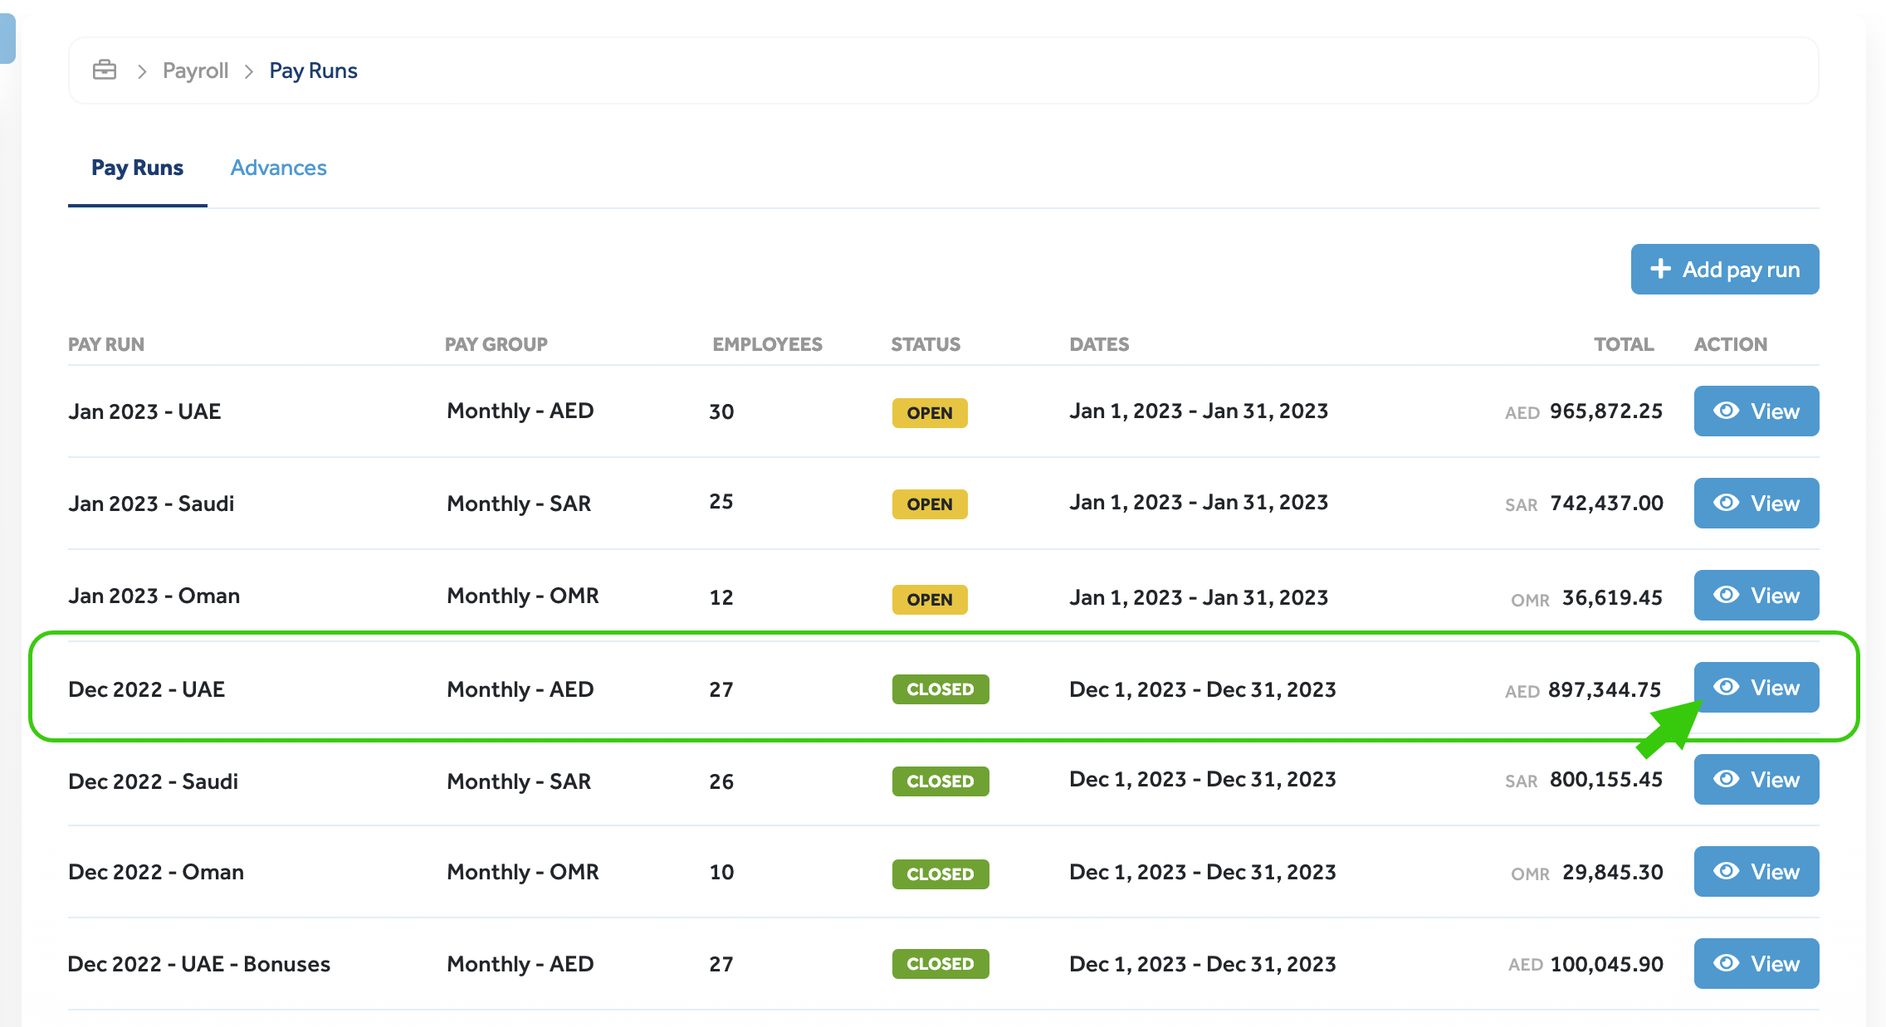Select the 'Dec 2022 - UAE' pay run name
Image resolution: width=1886 pixels, height=1027 pixels.
click(146, 689)
